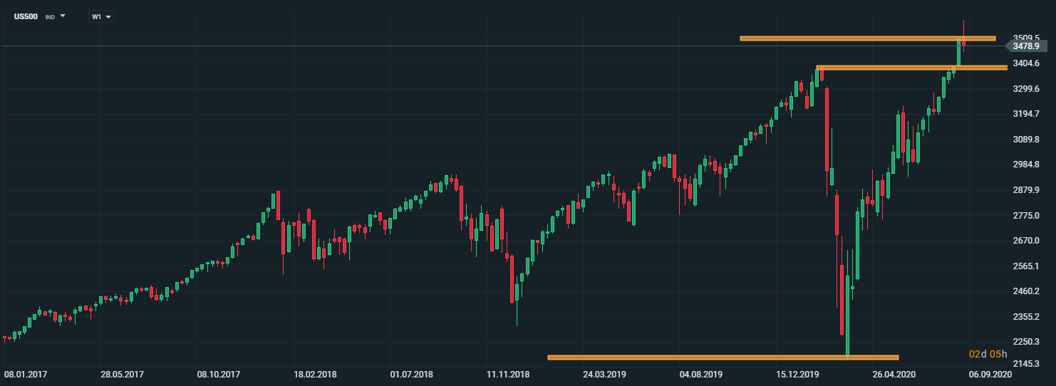Click the 15.12.2019 time axis date
This screenshot has height=386, width=1056.
point(797,374)
